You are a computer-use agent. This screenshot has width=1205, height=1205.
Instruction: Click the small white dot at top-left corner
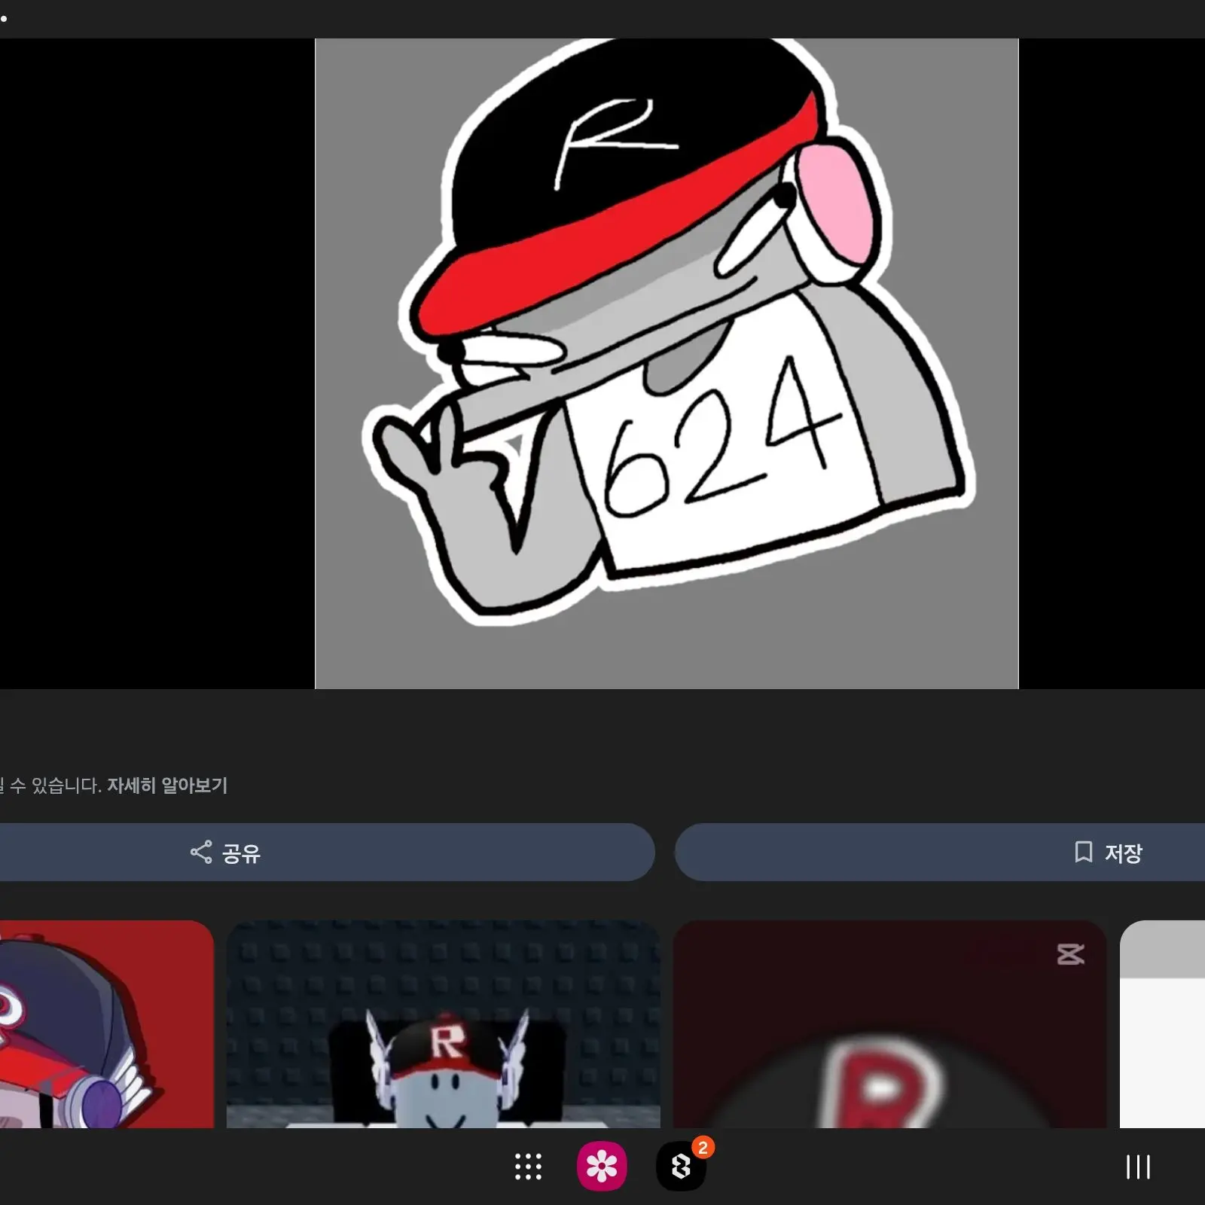[4, 17]
